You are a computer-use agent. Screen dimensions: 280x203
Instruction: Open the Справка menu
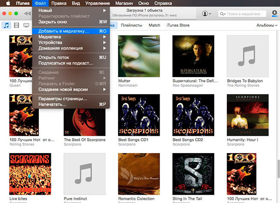point(163,3)
